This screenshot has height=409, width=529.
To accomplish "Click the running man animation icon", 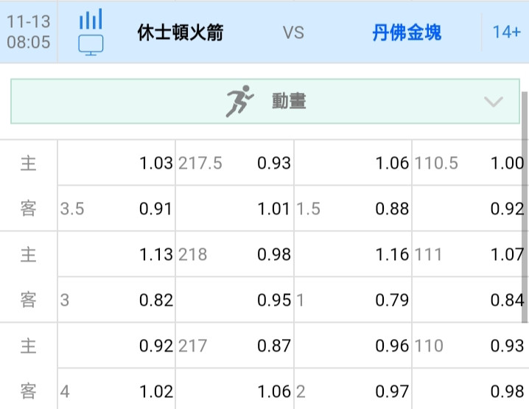I will [x=239, y=101].
